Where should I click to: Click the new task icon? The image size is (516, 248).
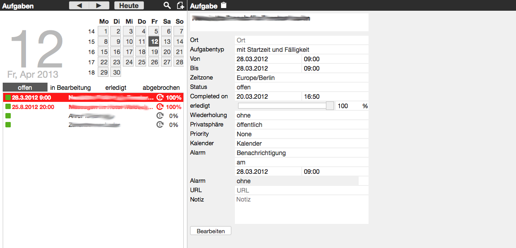click(180, 5)
